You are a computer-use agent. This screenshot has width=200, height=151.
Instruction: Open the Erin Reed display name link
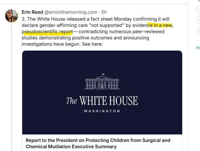point(32,12)
